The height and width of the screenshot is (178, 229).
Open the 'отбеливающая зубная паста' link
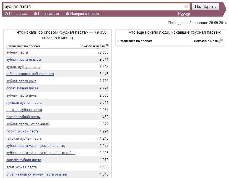pos(30,74)
